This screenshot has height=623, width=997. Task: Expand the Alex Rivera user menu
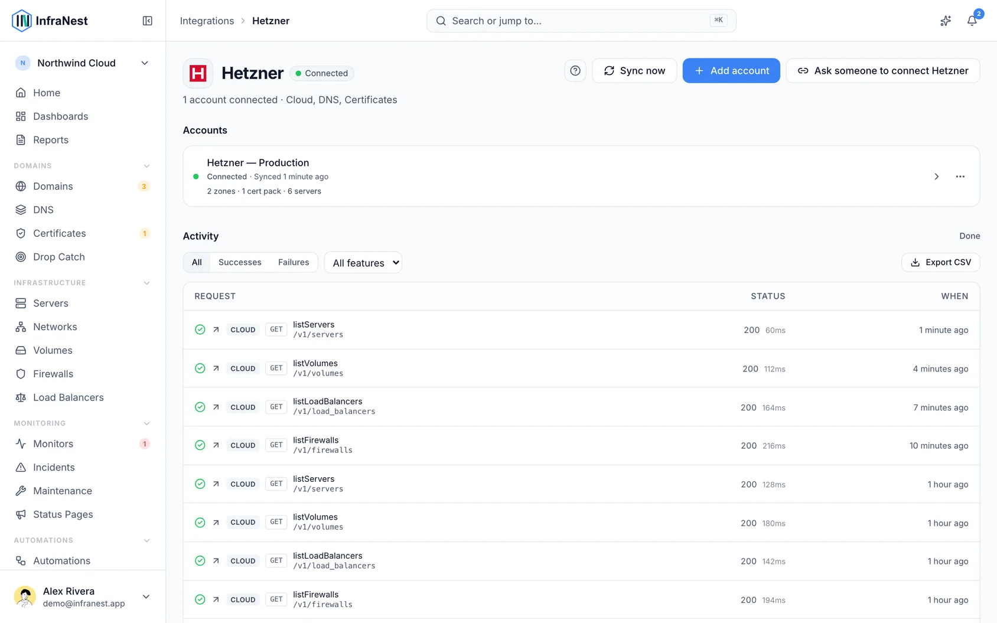[83, 596]
